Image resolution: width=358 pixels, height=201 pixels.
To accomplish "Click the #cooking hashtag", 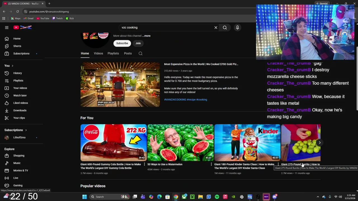I will [202, 100].
